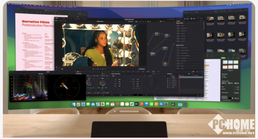Toggle the Nodes panel button
The image size is (258, 139).
(x=186, y=19)
